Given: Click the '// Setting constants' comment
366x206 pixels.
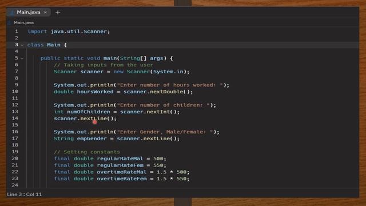Looking at the screenshot, I should click(x=87, y=152).
